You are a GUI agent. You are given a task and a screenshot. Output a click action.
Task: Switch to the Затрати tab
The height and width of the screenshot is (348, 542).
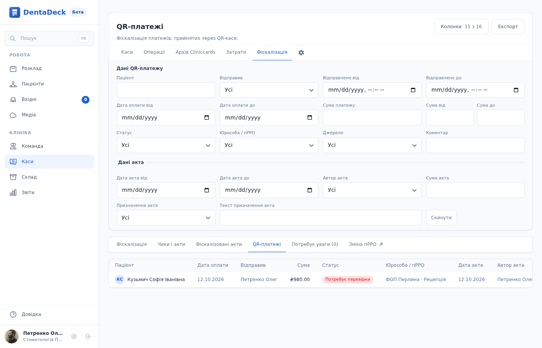pos(236,52)
